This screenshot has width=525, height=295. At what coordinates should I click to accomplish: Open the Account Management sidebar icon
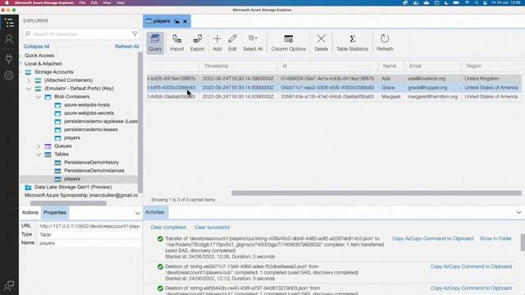(x=9, y=39)
